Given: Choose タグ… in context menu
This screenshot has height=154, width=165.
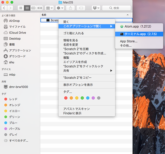Looking at the screenshot, I should point(87,92).
